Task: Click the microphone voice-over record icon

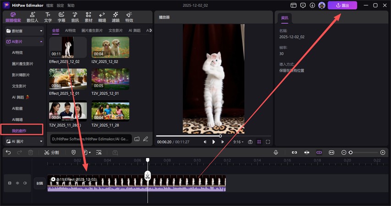Action: pyautogui.click(x=276, y=152)
